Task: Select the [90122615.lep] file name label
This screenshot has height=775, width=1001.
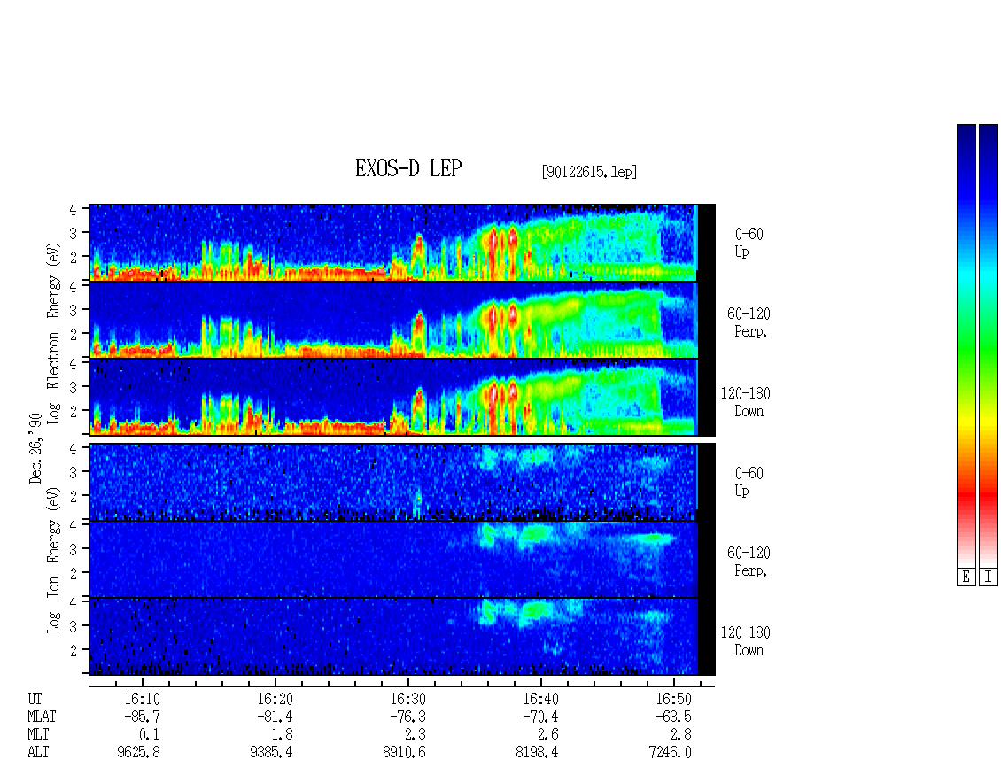Action: click(x=589, y=172)
